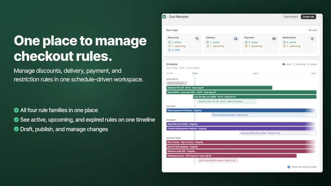Click the Cart Marshal star app icon
The image size is (331, 186).
[x=164, y=17]
